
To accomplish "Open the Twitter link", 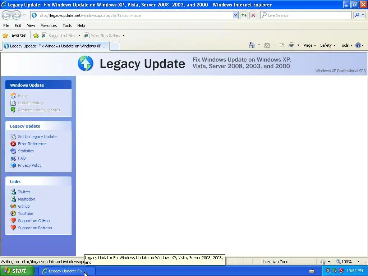I will [x=24, y=192].
